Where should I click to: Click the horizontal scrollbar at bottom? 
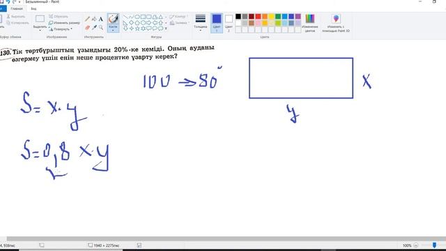pyautogui.click(x=226, y=239)
